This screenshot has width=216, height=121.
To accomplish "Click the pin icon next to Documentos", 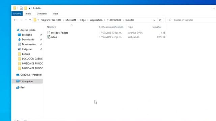I will click(41, 44).
